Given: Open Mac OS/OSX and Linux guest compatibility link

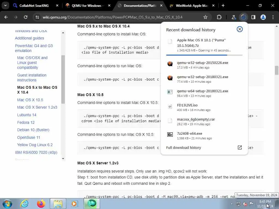Looking at the screenshot, I should 32,63.
